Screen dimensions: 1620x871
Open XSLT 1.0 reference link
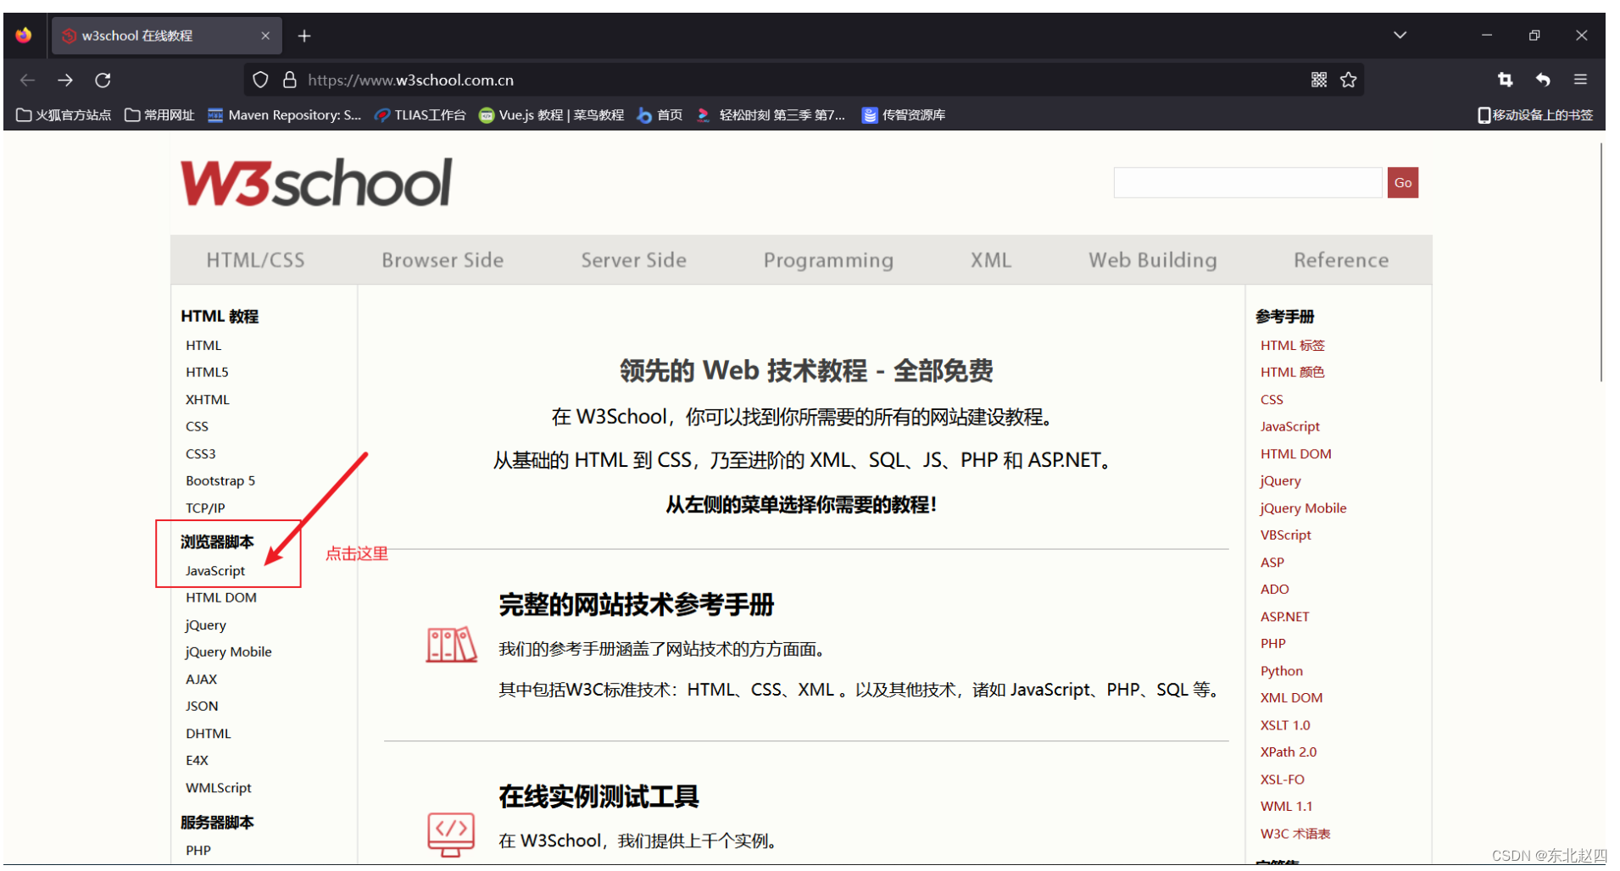[x=1285, y=724]
